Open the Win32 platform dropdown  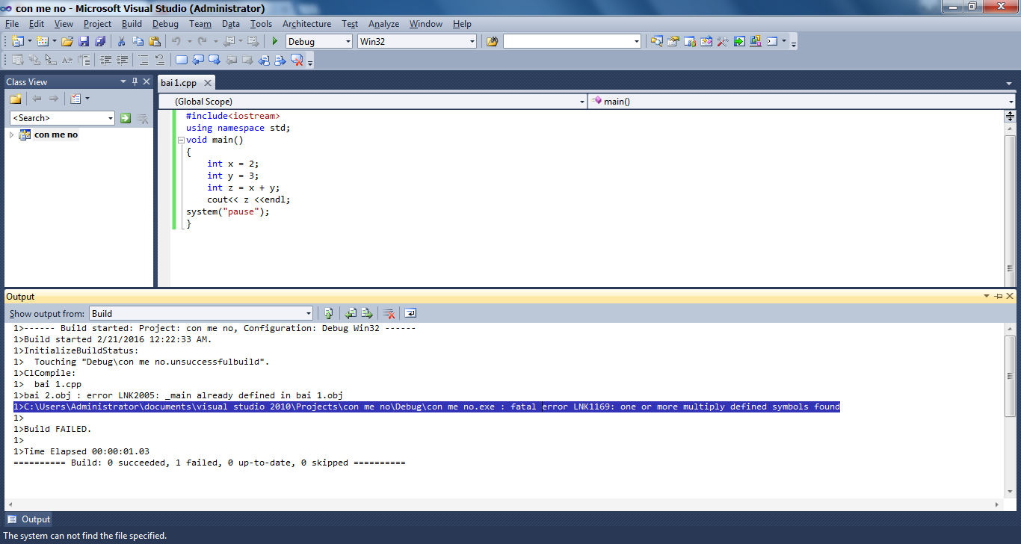coord(472,42)
